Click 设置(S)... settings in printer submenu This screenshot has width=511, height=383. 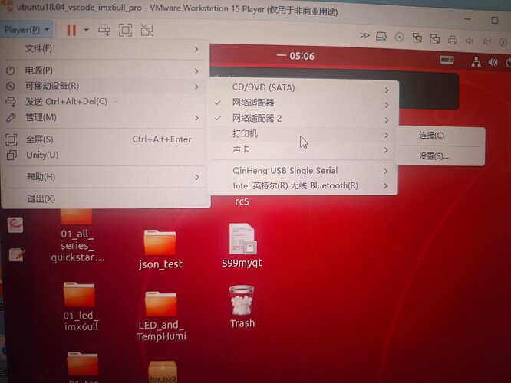pyautogui.click(x=440, y=156)
